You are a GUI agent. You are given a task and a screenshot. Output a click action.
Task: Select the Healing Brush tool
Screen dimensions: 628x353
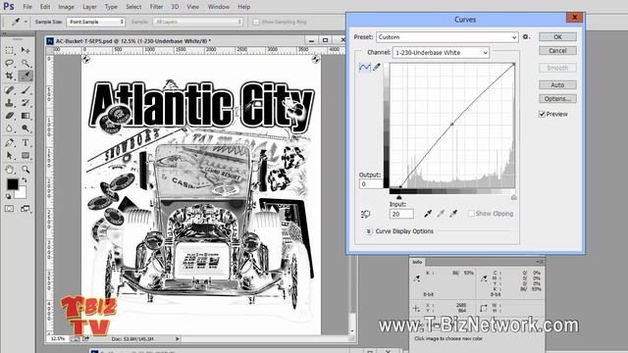[x=9, y=90]
